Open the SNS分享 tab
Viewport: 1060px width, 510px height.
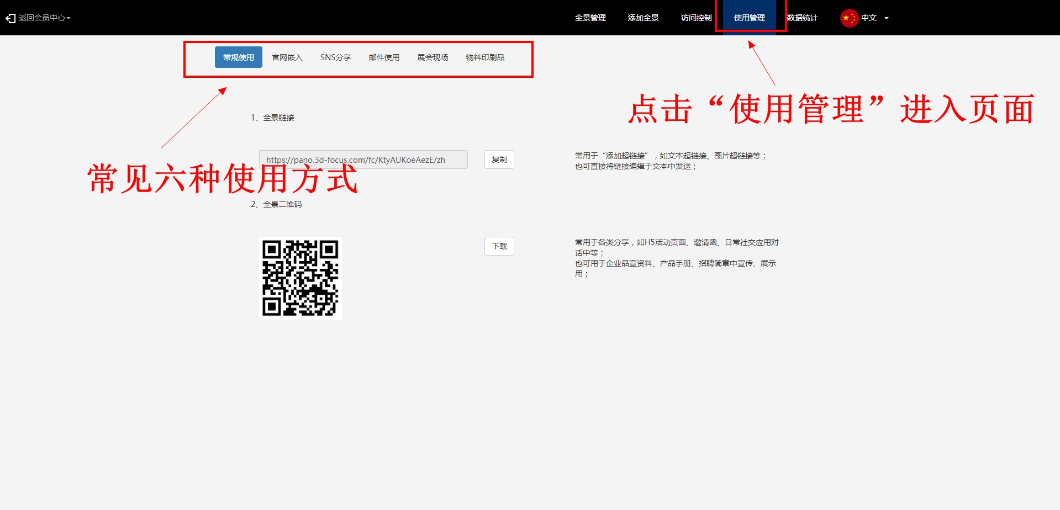(x=335, y=57)
